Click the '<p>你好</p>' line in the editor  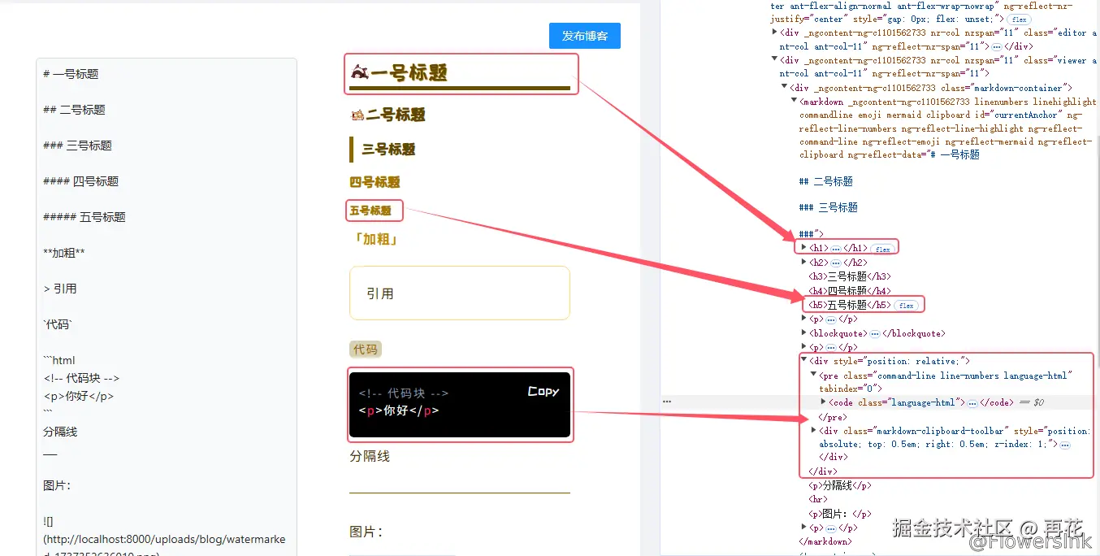click(x=79, y=396)
